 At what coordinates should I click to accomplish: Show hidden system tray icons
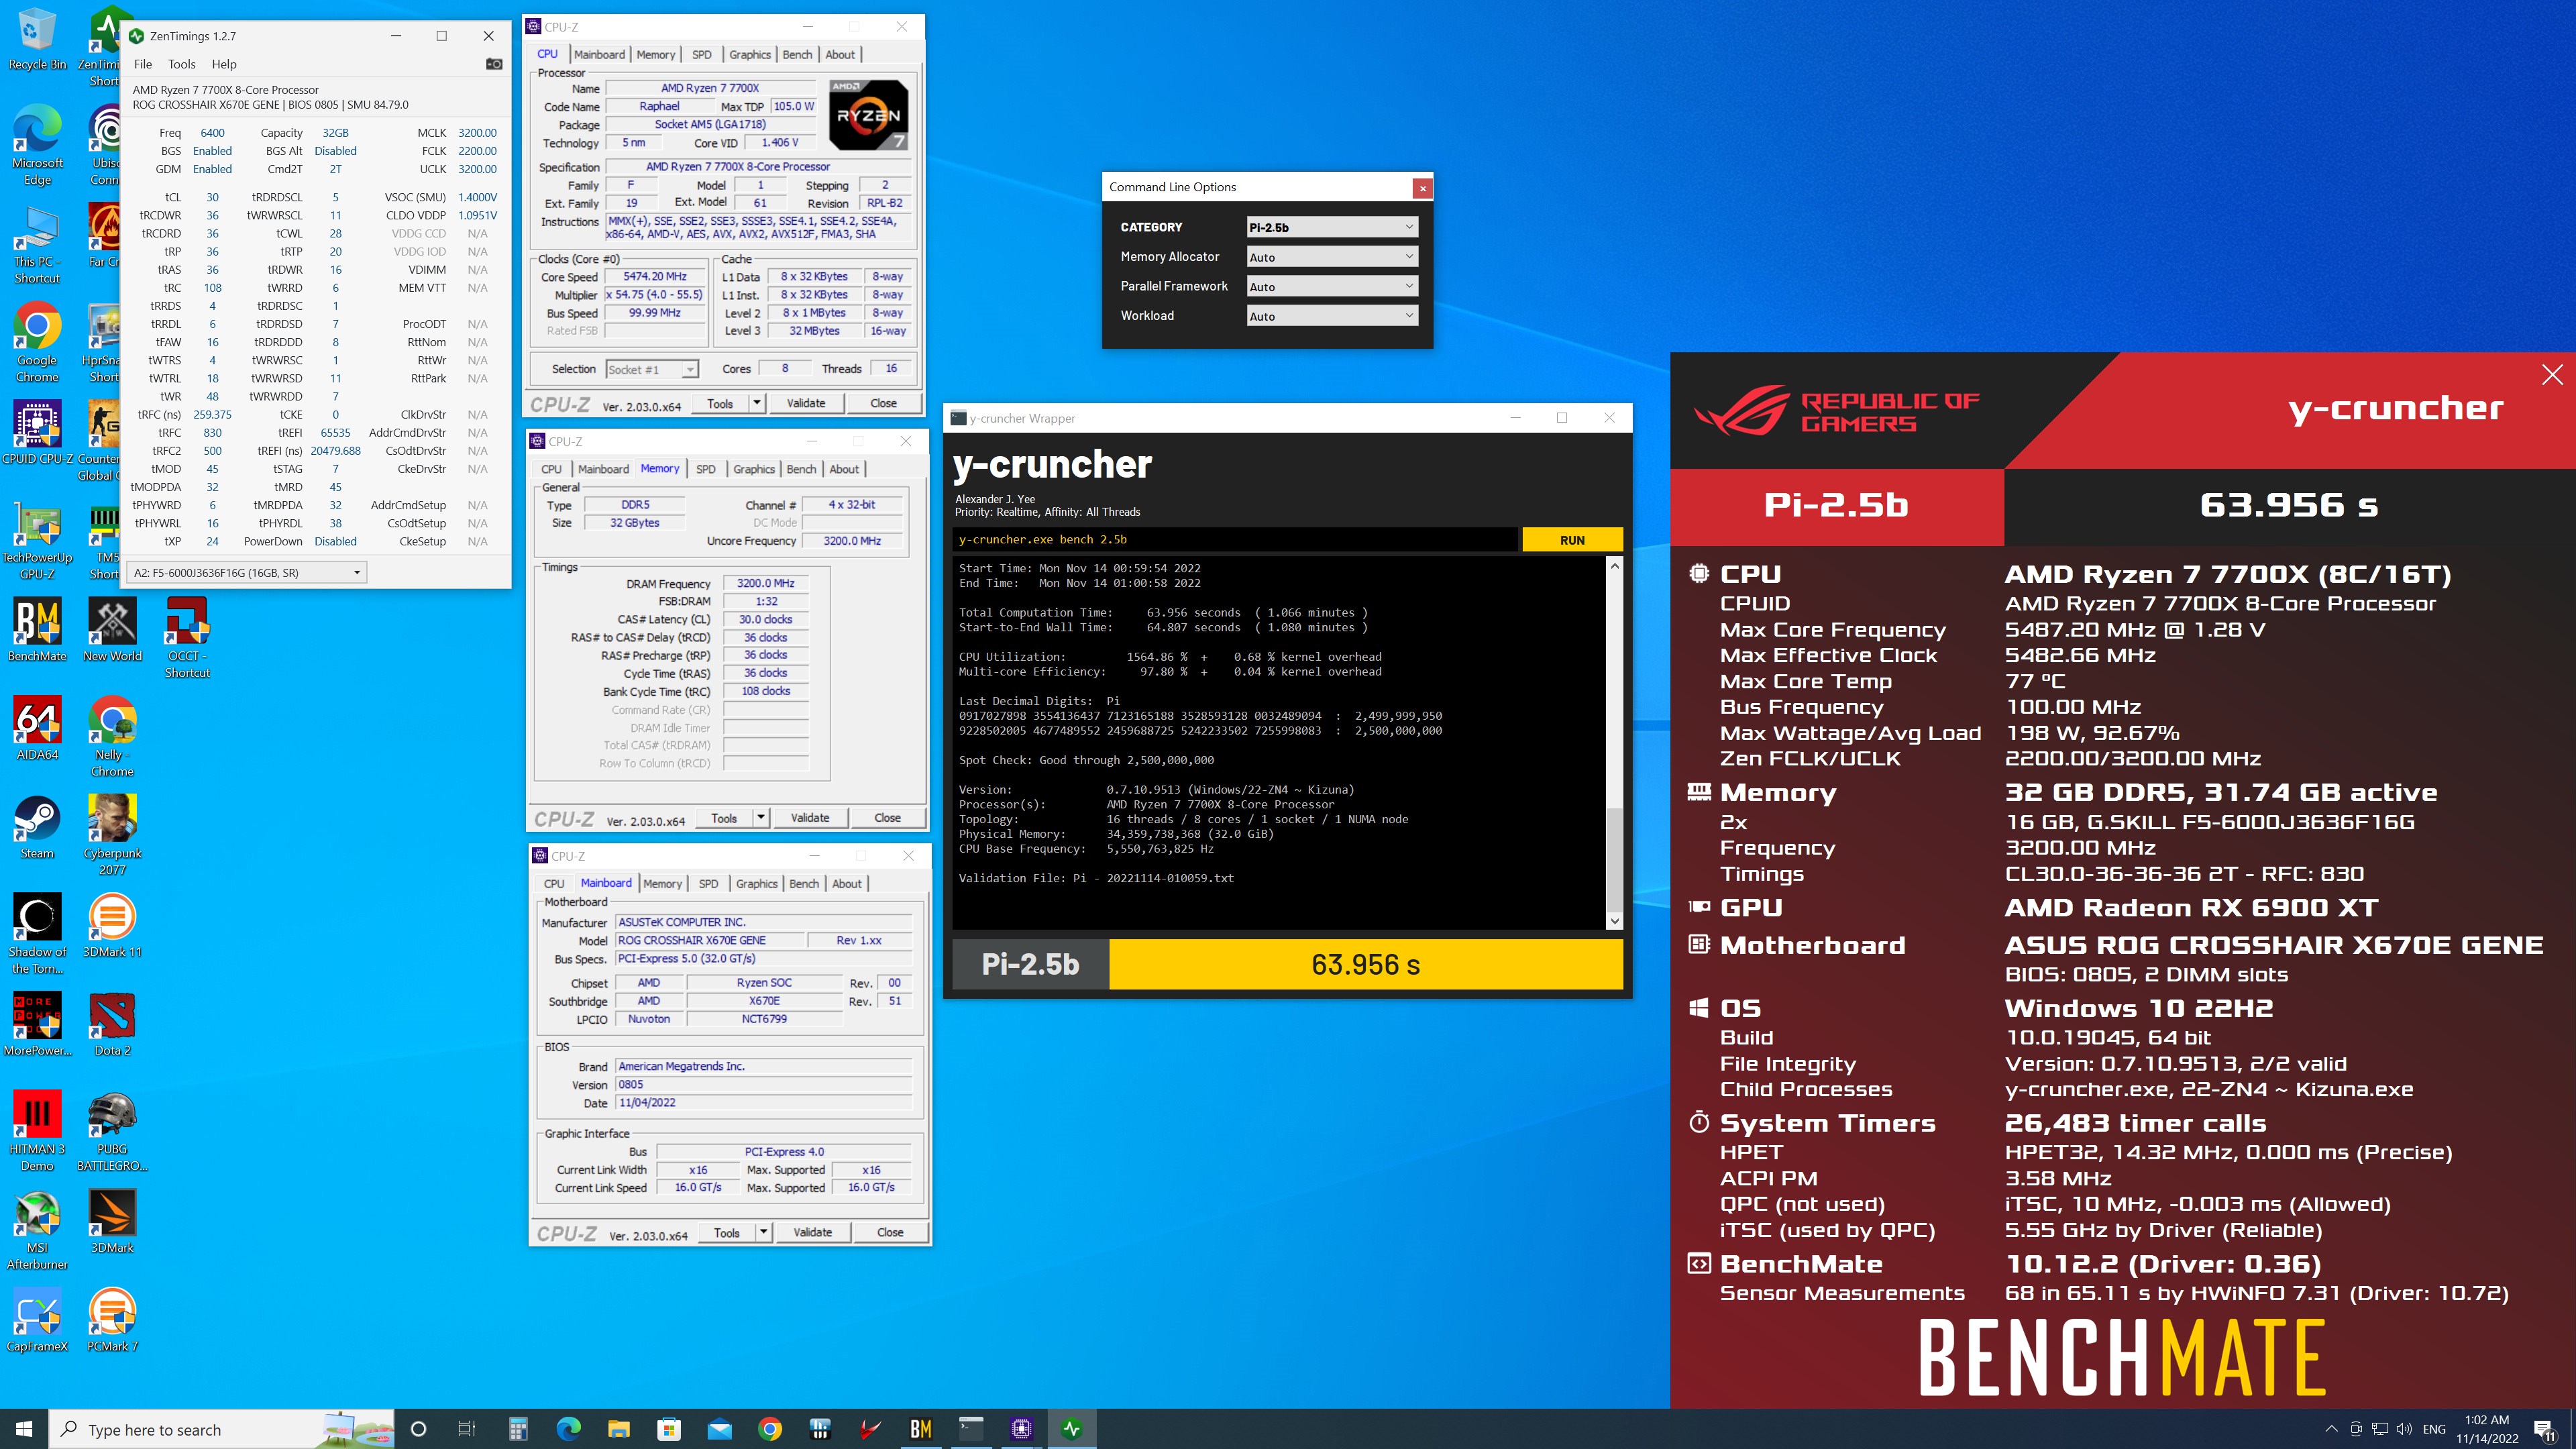[x=2331, y=1429]
